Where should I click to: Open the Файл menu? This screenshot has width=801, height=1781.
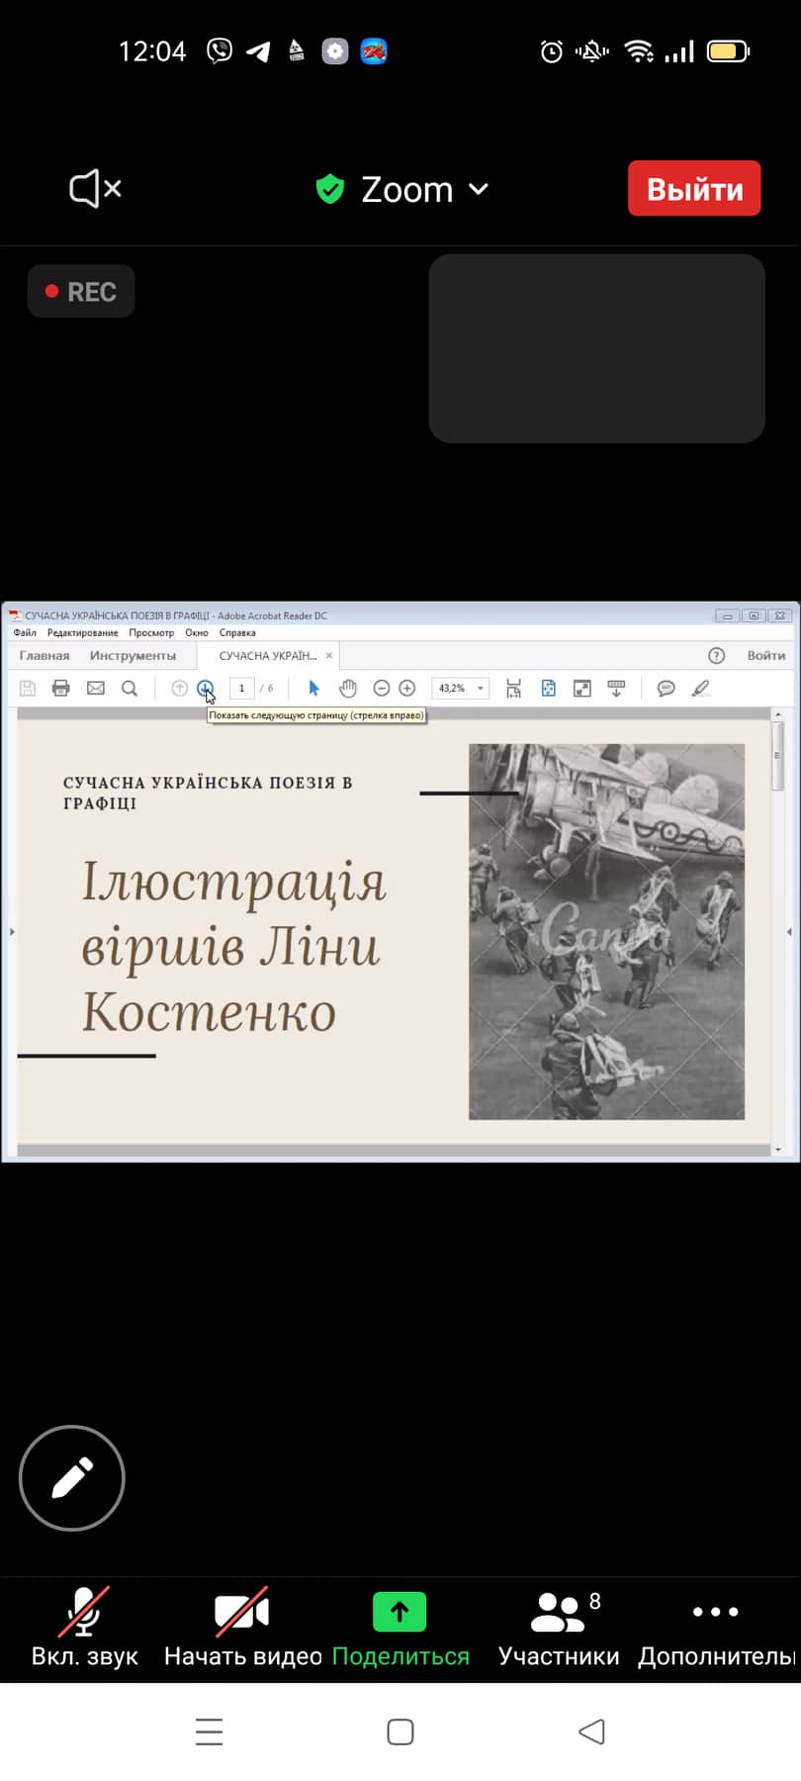click(x=25, y=633)
